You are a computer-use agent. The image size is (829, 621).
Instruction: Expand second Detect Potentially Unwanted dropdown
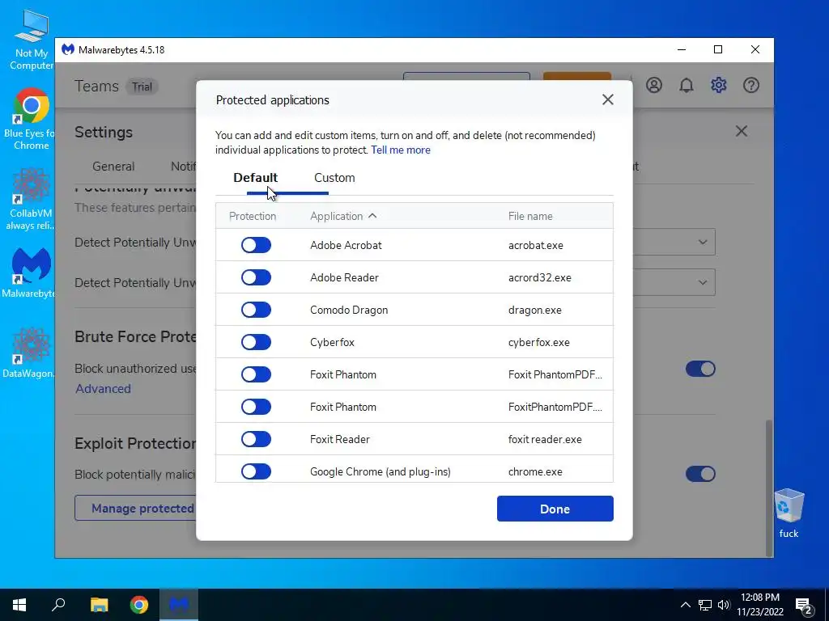(703, 282)
